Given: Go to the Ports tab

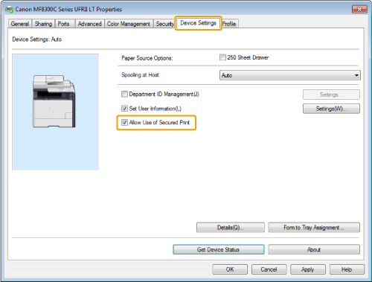Looking at the screenshot, I should [64, 24].
